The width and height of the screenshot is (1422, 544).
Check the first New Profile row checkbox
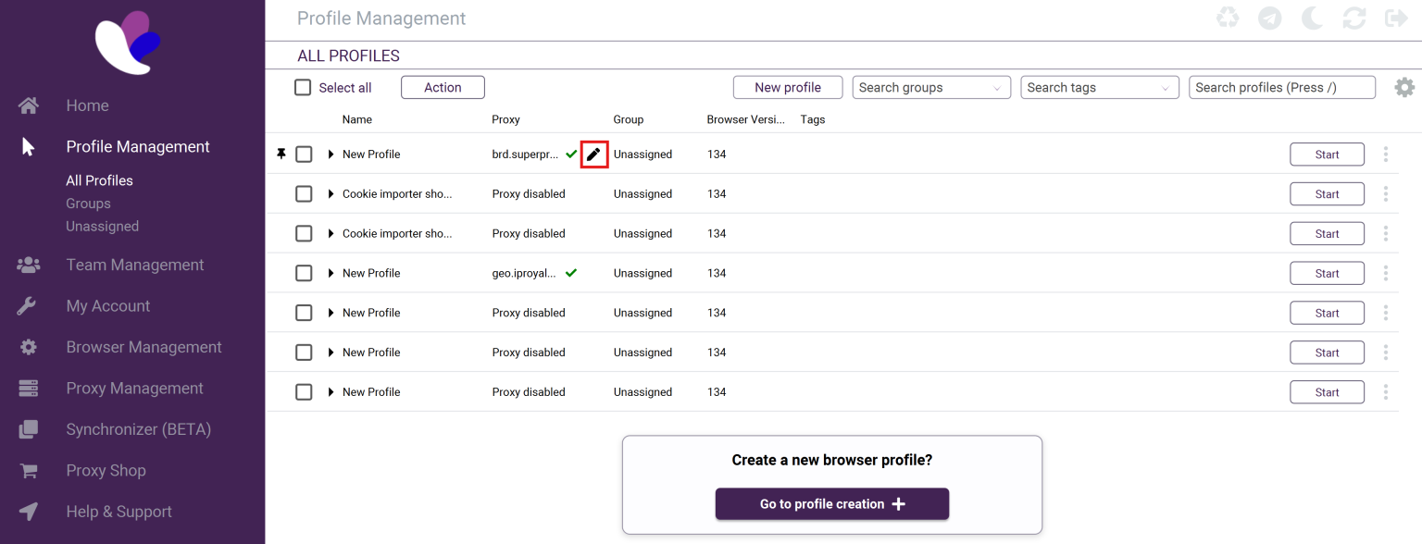(304, 154)
